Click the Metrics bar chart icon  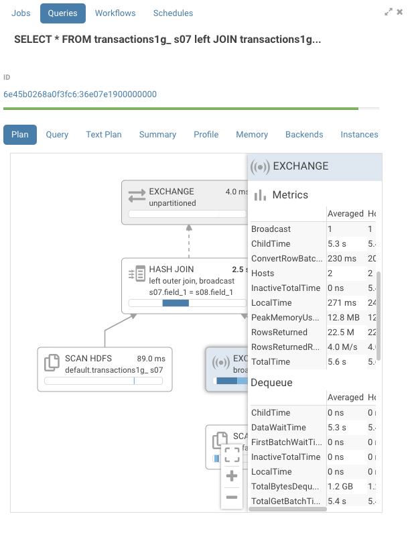(260, 195)
